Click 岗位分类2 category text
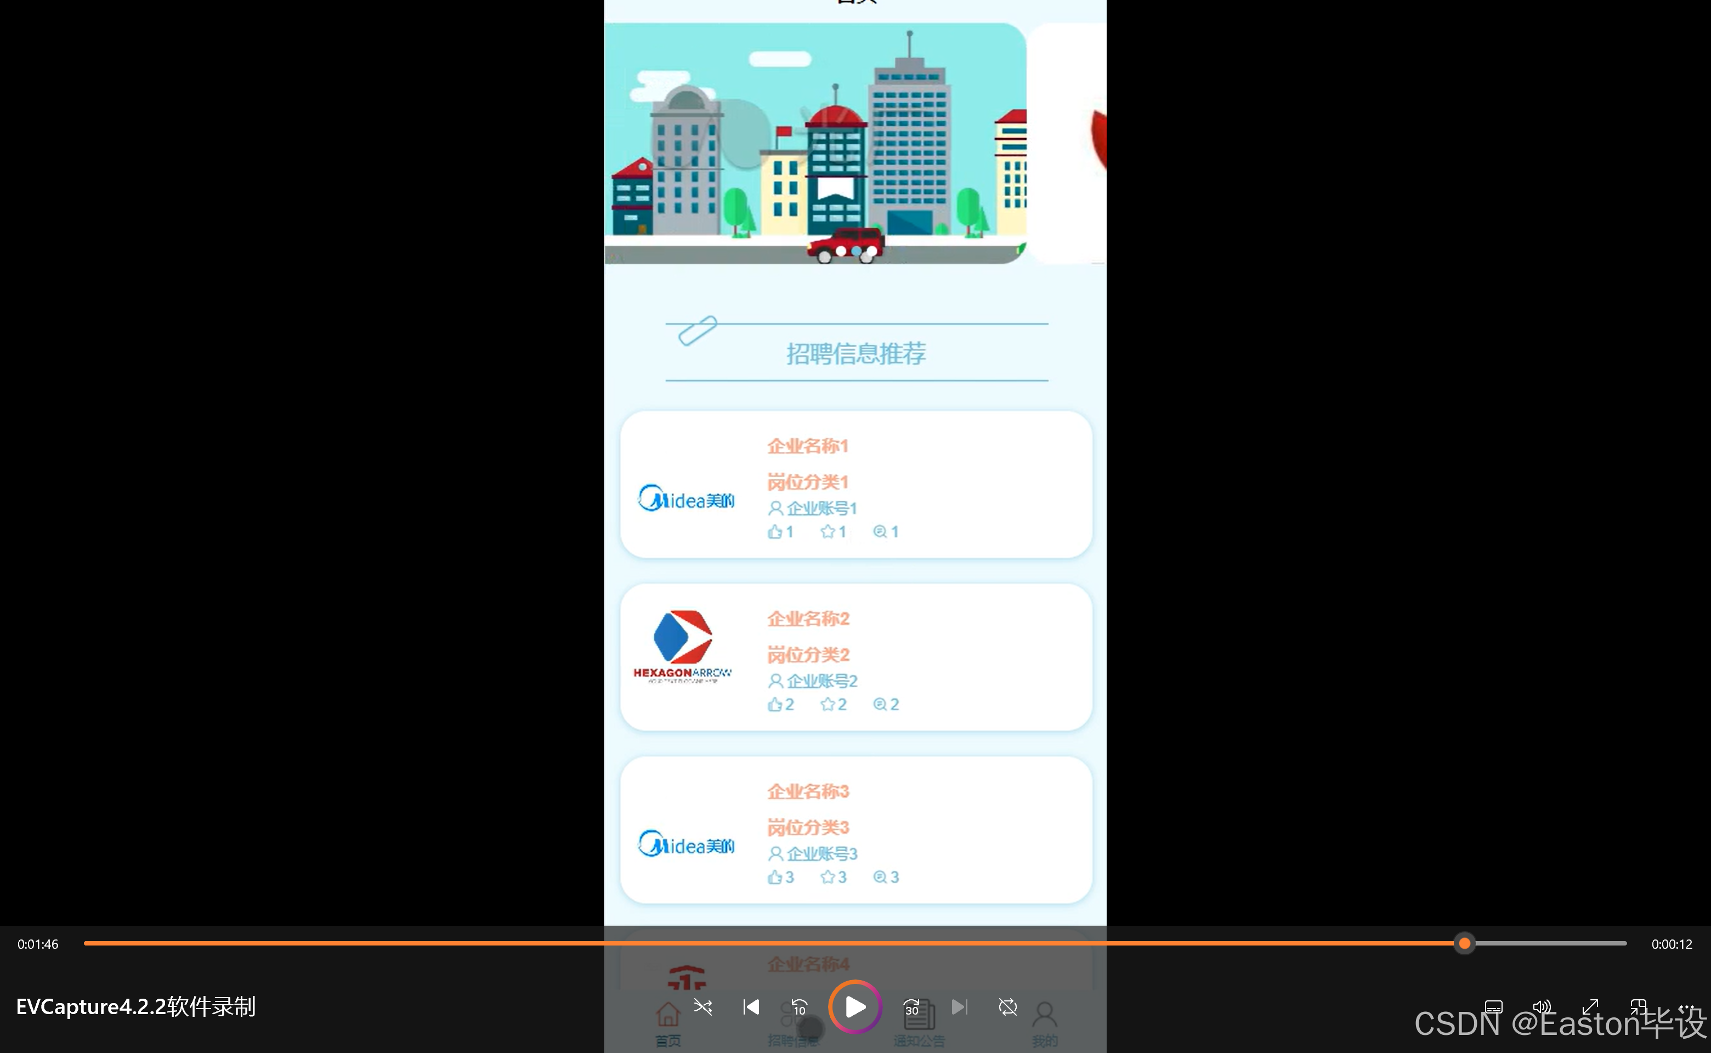The height and width of the screenshot is (1053, 1711). 808,655
